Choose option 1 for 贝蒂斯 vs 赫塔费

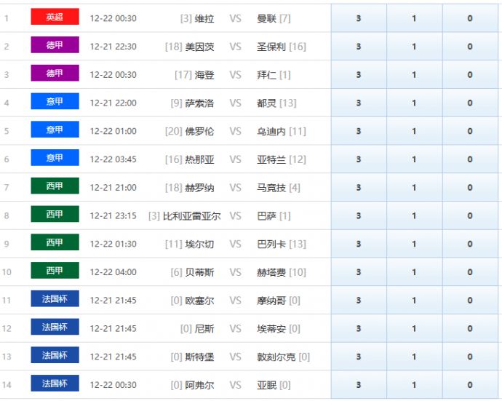[414, 272]
